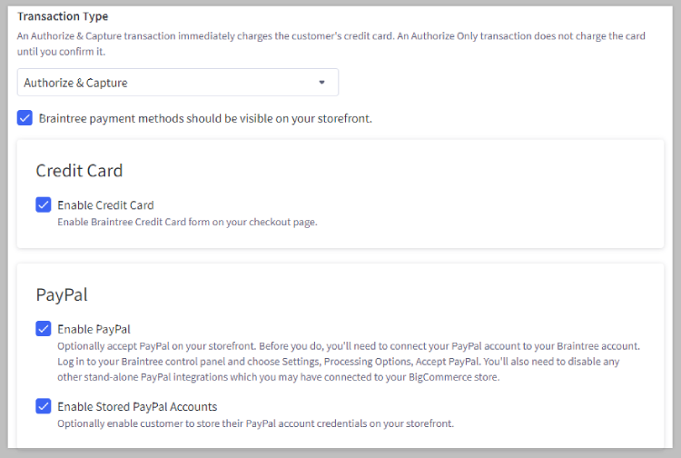Uncheck Braintree payment methods visible on storefront
The width and height of the screenshot is (681, 458).
pos(25,118)
